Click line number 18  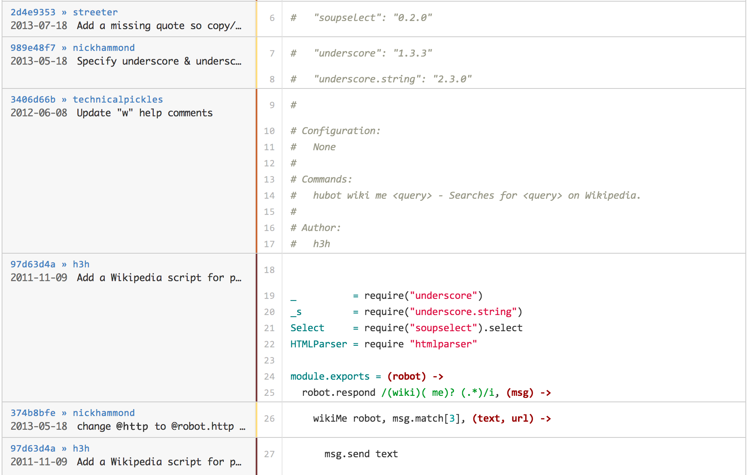[270, 270]
